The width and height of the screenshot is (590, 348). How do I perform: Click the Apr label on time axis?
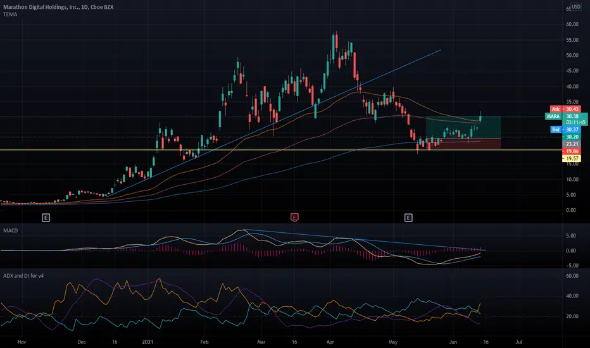click(x=330, y=342)
